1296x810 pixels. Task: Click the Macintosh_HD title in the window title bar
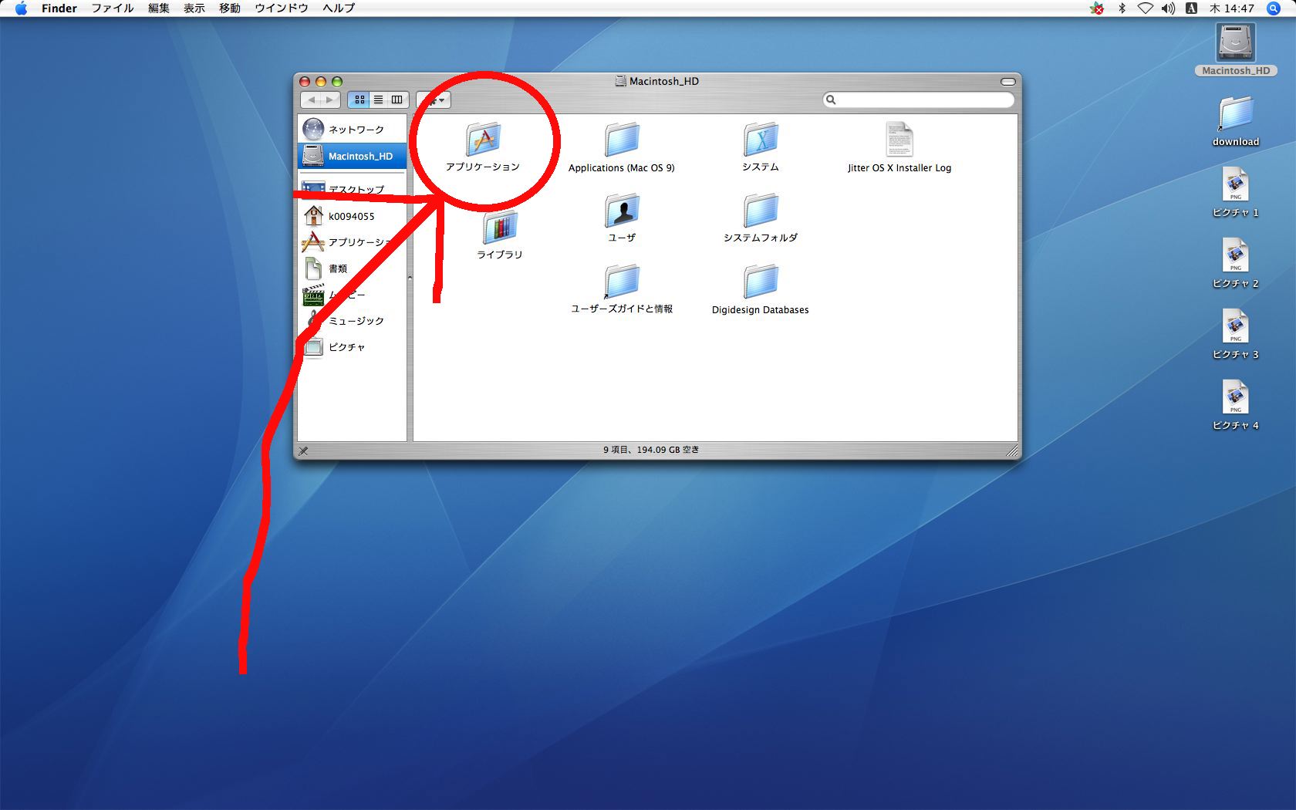(x=664, y=81)
